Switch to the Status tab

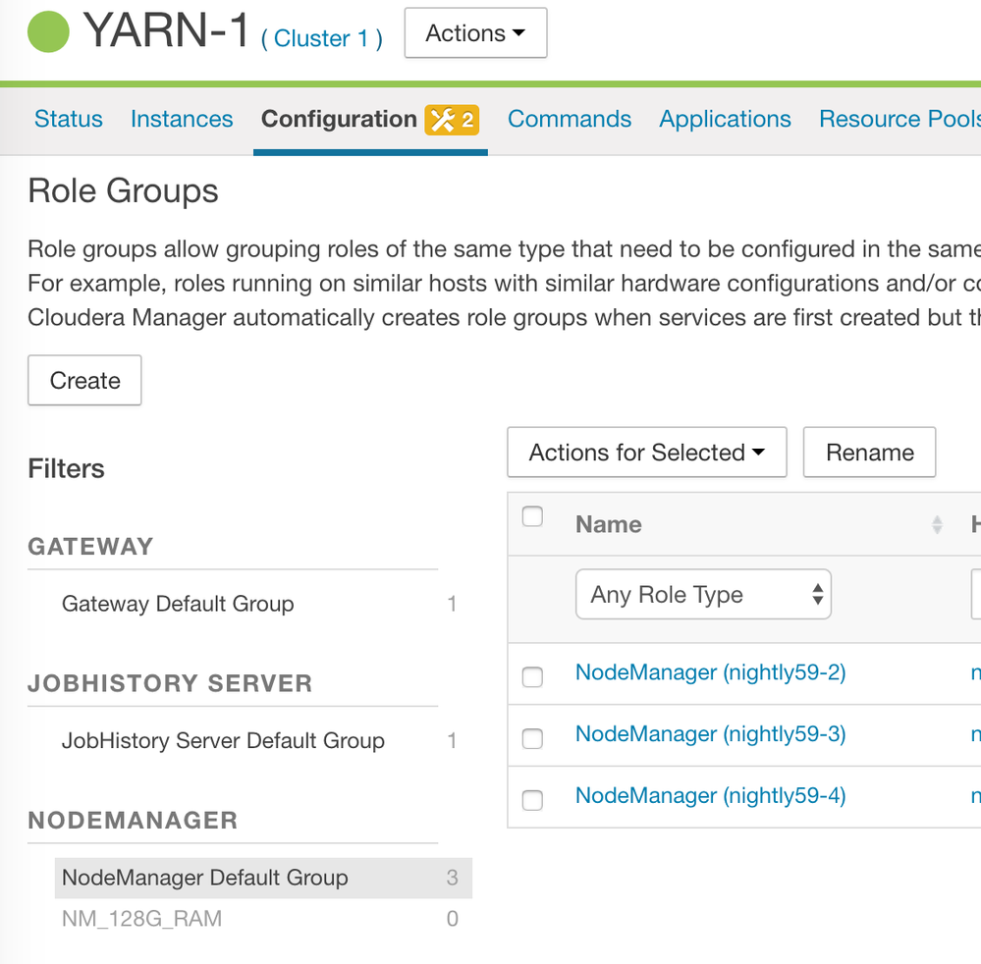tap(69, 120)
